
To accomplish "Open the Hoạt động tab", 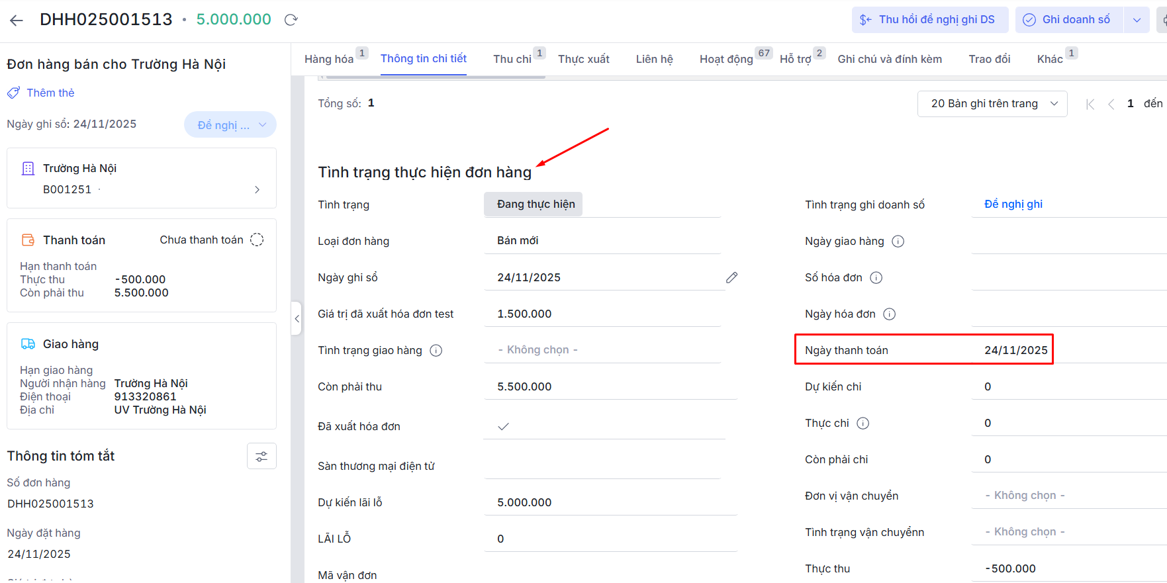I will click(726, 60).
